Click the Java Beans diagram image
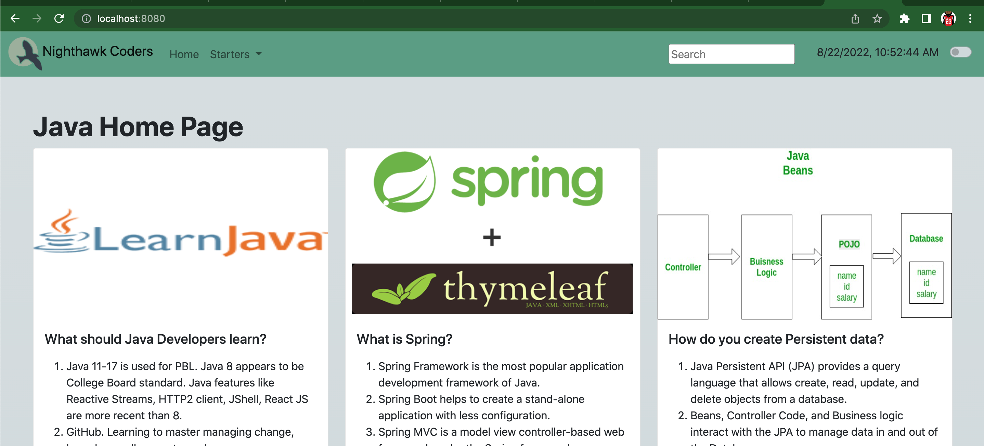This screenshot has width=984, height=446. (804, 237)
